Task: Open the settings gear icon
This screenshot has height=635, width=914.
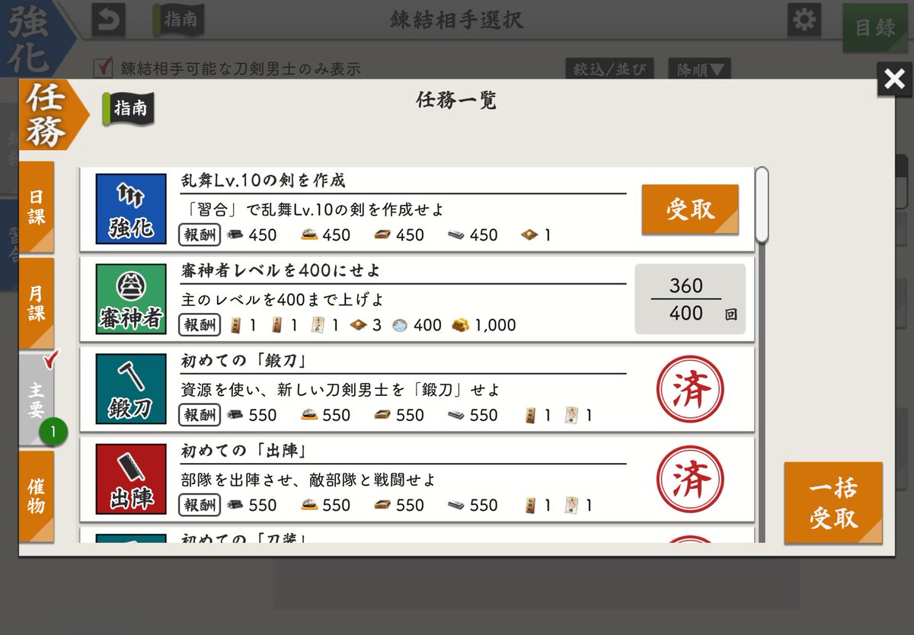Action: tap(804, 21)
